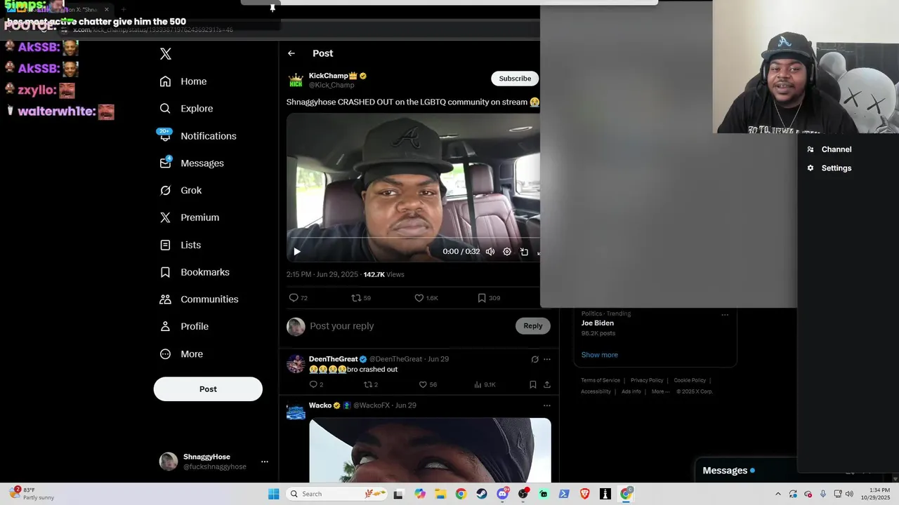Viewport: 899px width, 505px height.
Task: Reply to DeenTheGreat's comment showing 2
Action: pyautogui.click(x=316, y=384)
